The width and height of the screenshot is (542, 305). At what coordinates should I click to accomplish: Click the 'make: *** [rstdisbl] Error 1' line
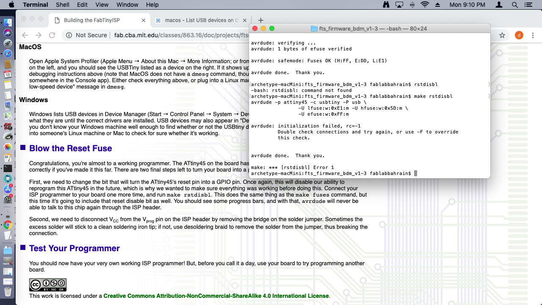tap(292, 167)
